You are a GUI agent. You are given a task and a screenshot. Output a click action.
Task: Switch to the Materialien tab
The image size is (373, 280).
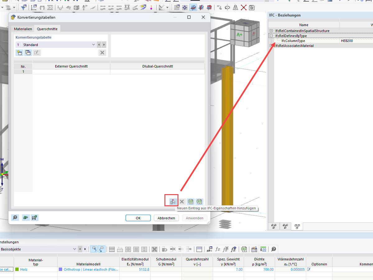[x=23, y=29]
